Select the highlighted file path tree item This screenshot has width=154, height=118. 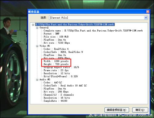tap(75, 24)
